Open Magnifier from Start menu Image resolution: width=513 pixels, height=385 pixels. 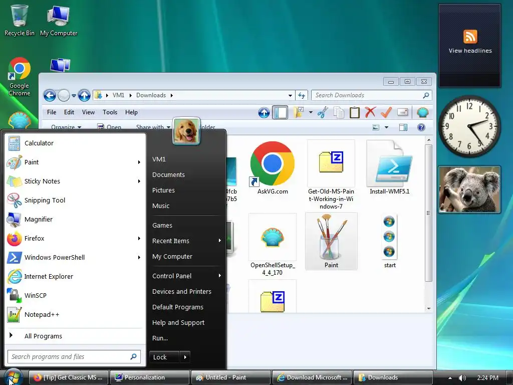(75, 219)
